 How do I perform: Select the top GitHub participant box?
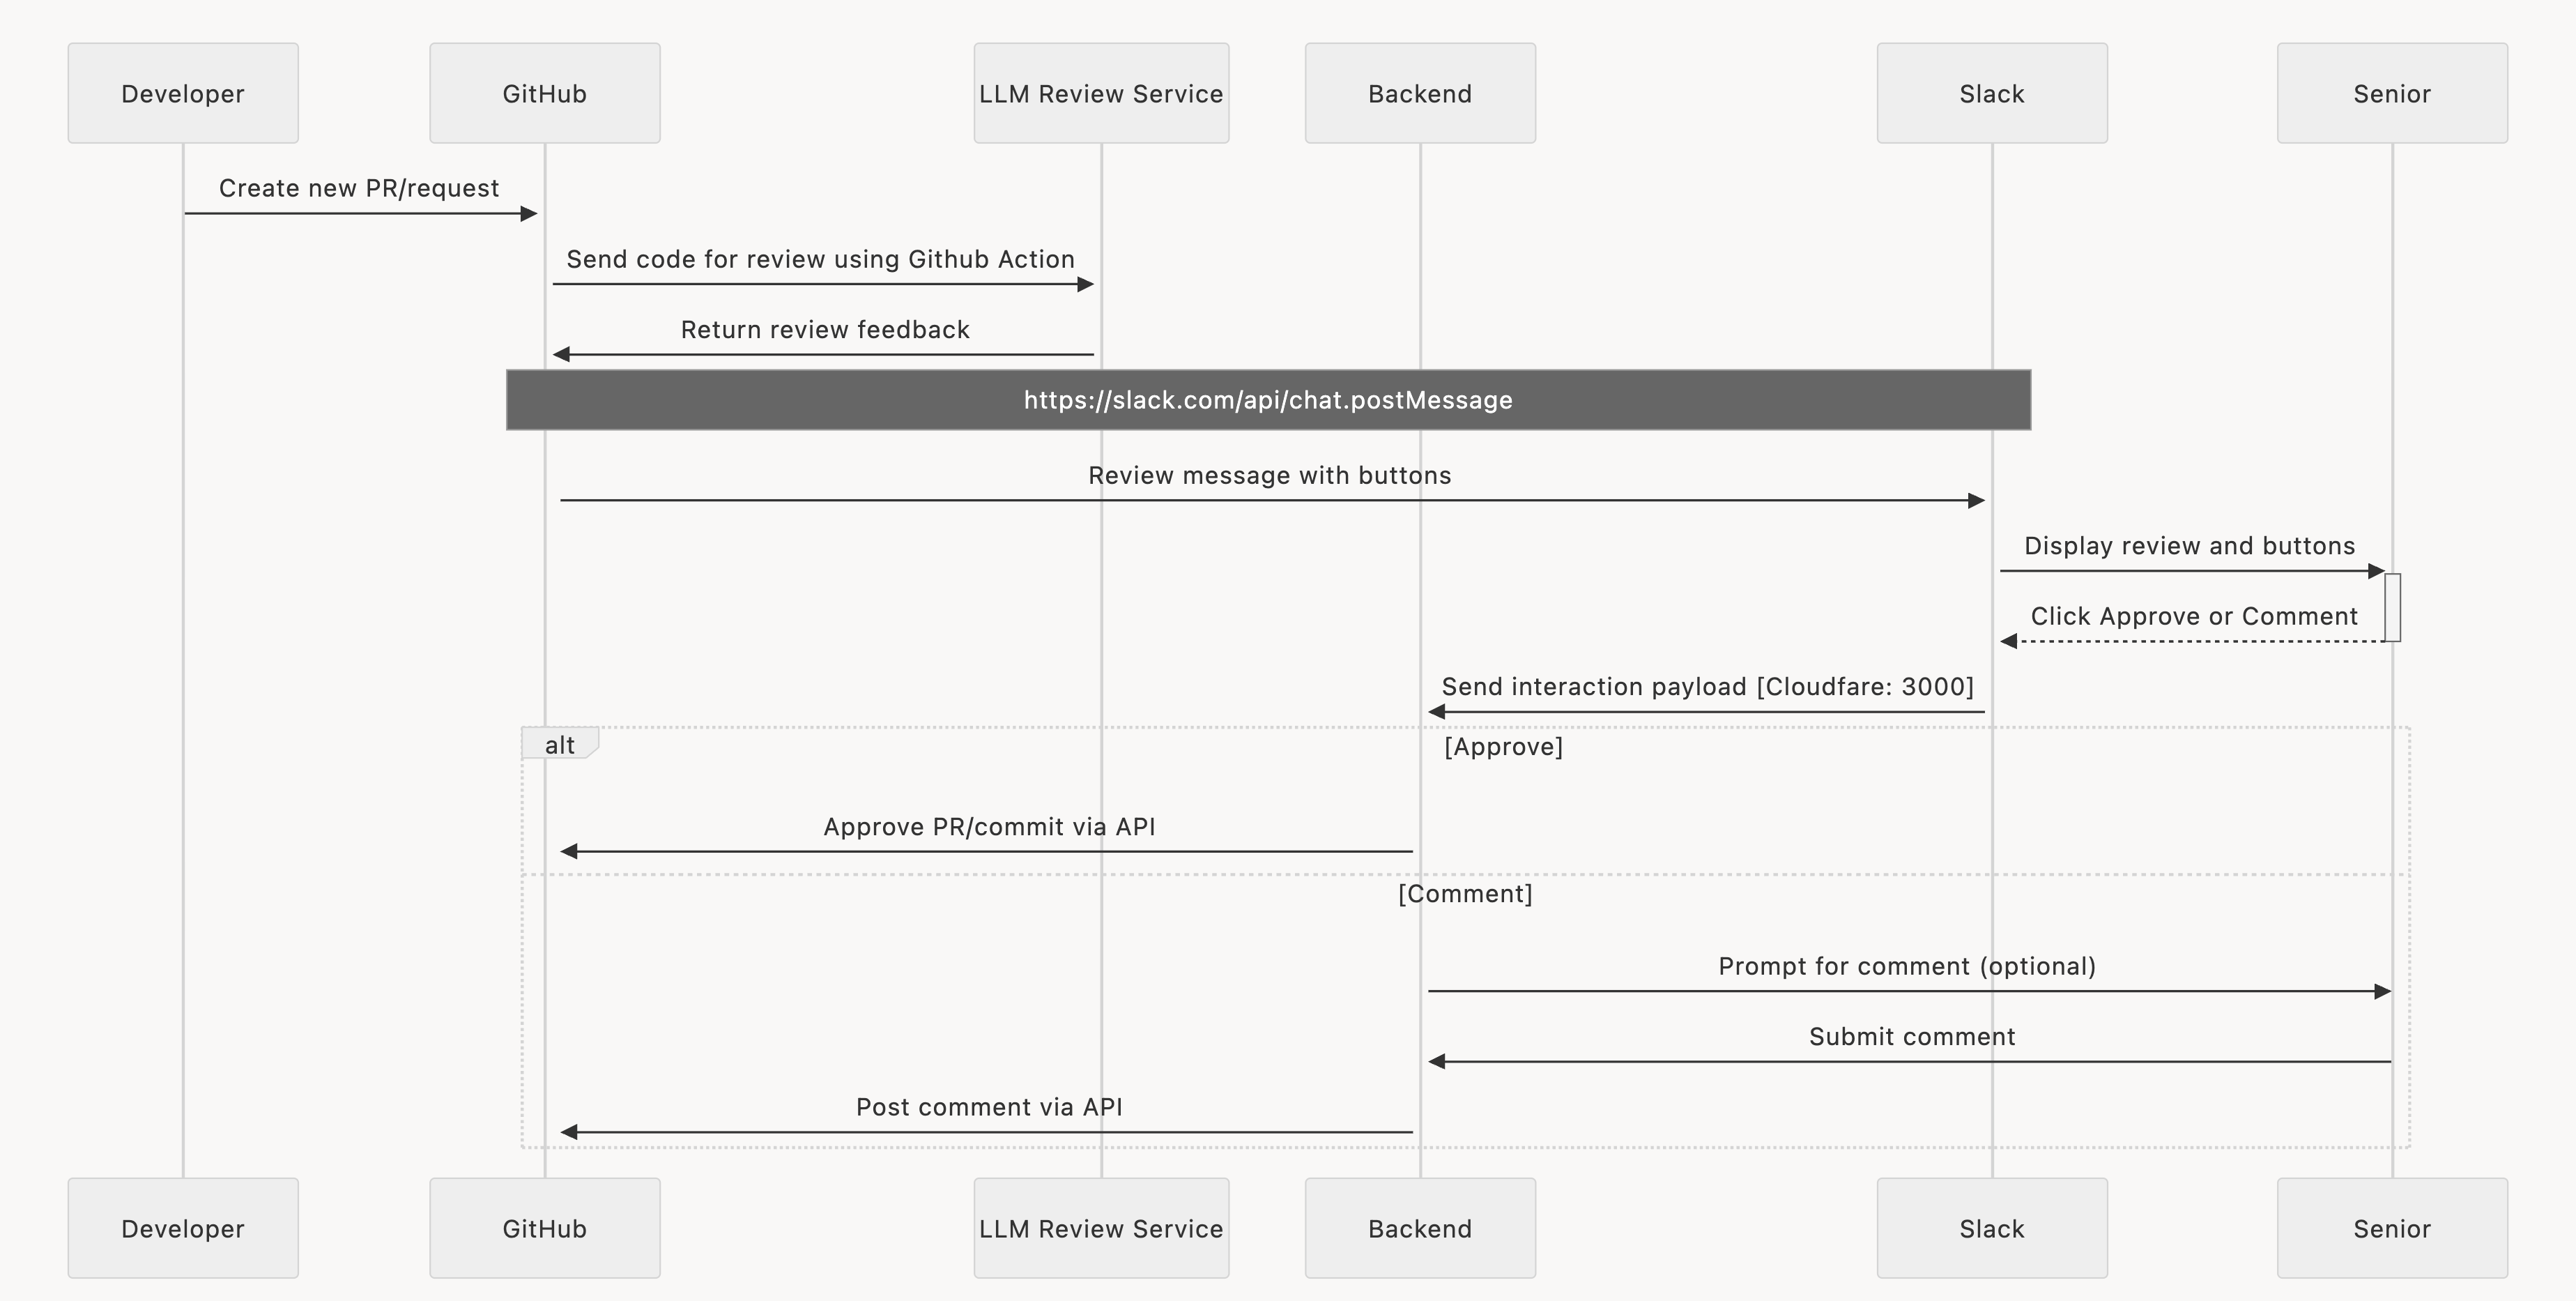[x=544, y=93]
